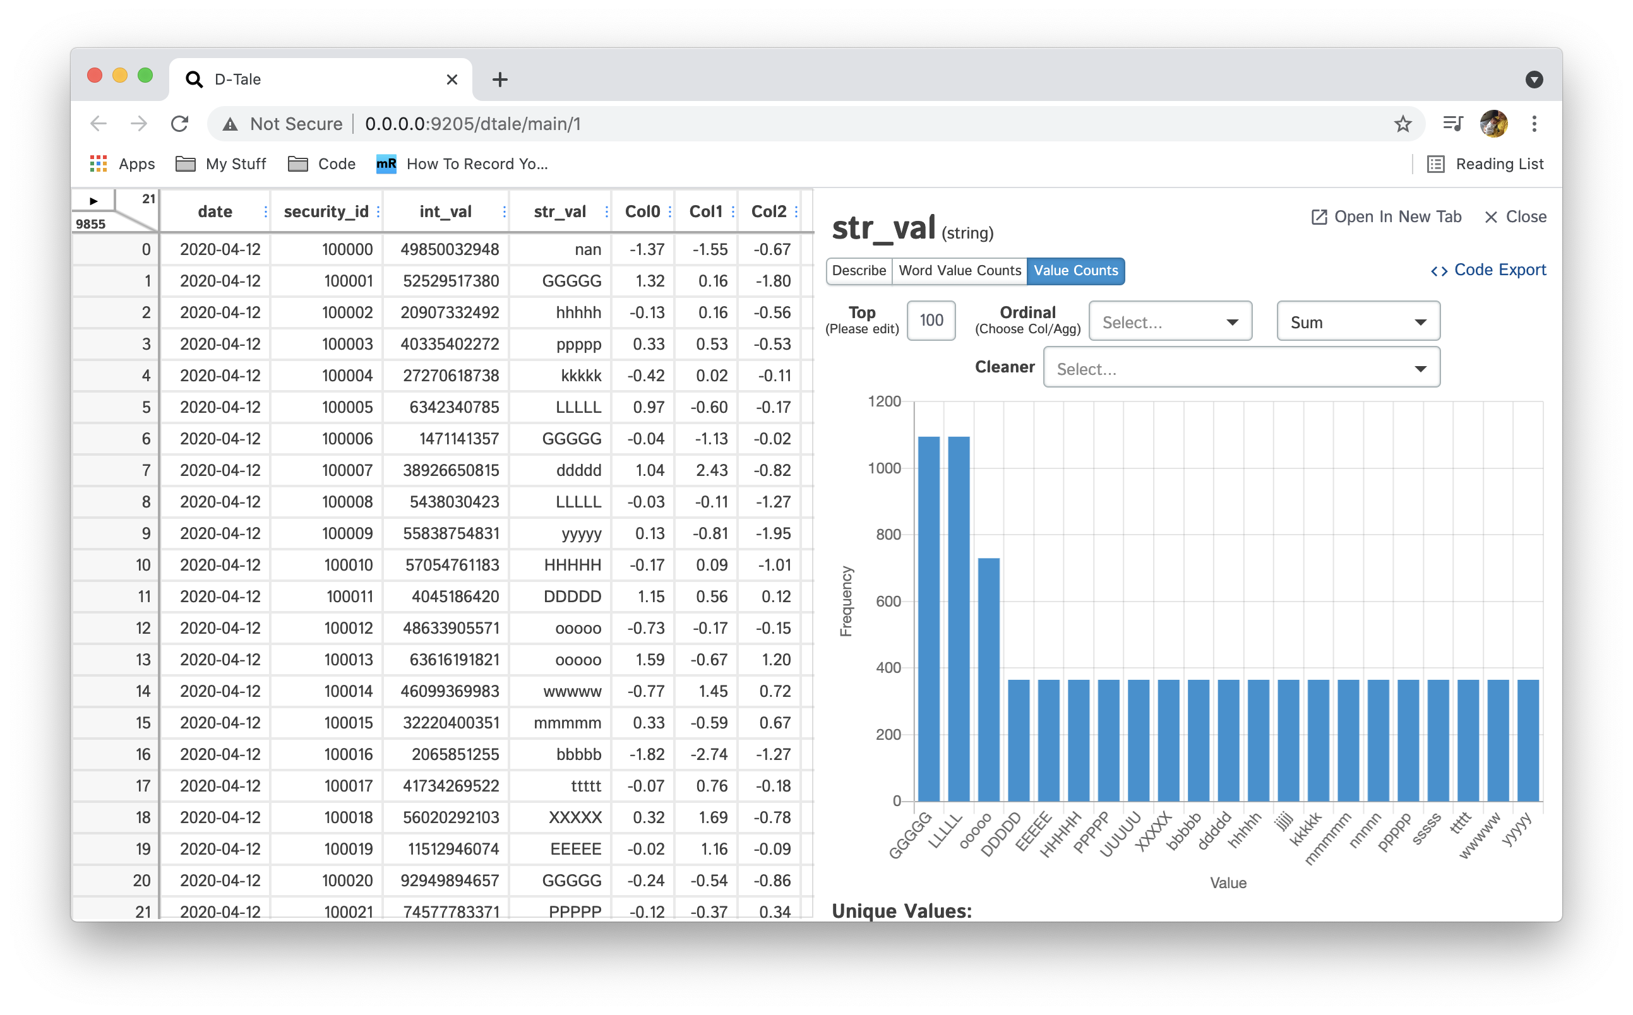The width and height of the screenshot is (1633, 1015).
Task: Expand the Ordinal column Select dropdown
Action: click(x=1169, y=322)
